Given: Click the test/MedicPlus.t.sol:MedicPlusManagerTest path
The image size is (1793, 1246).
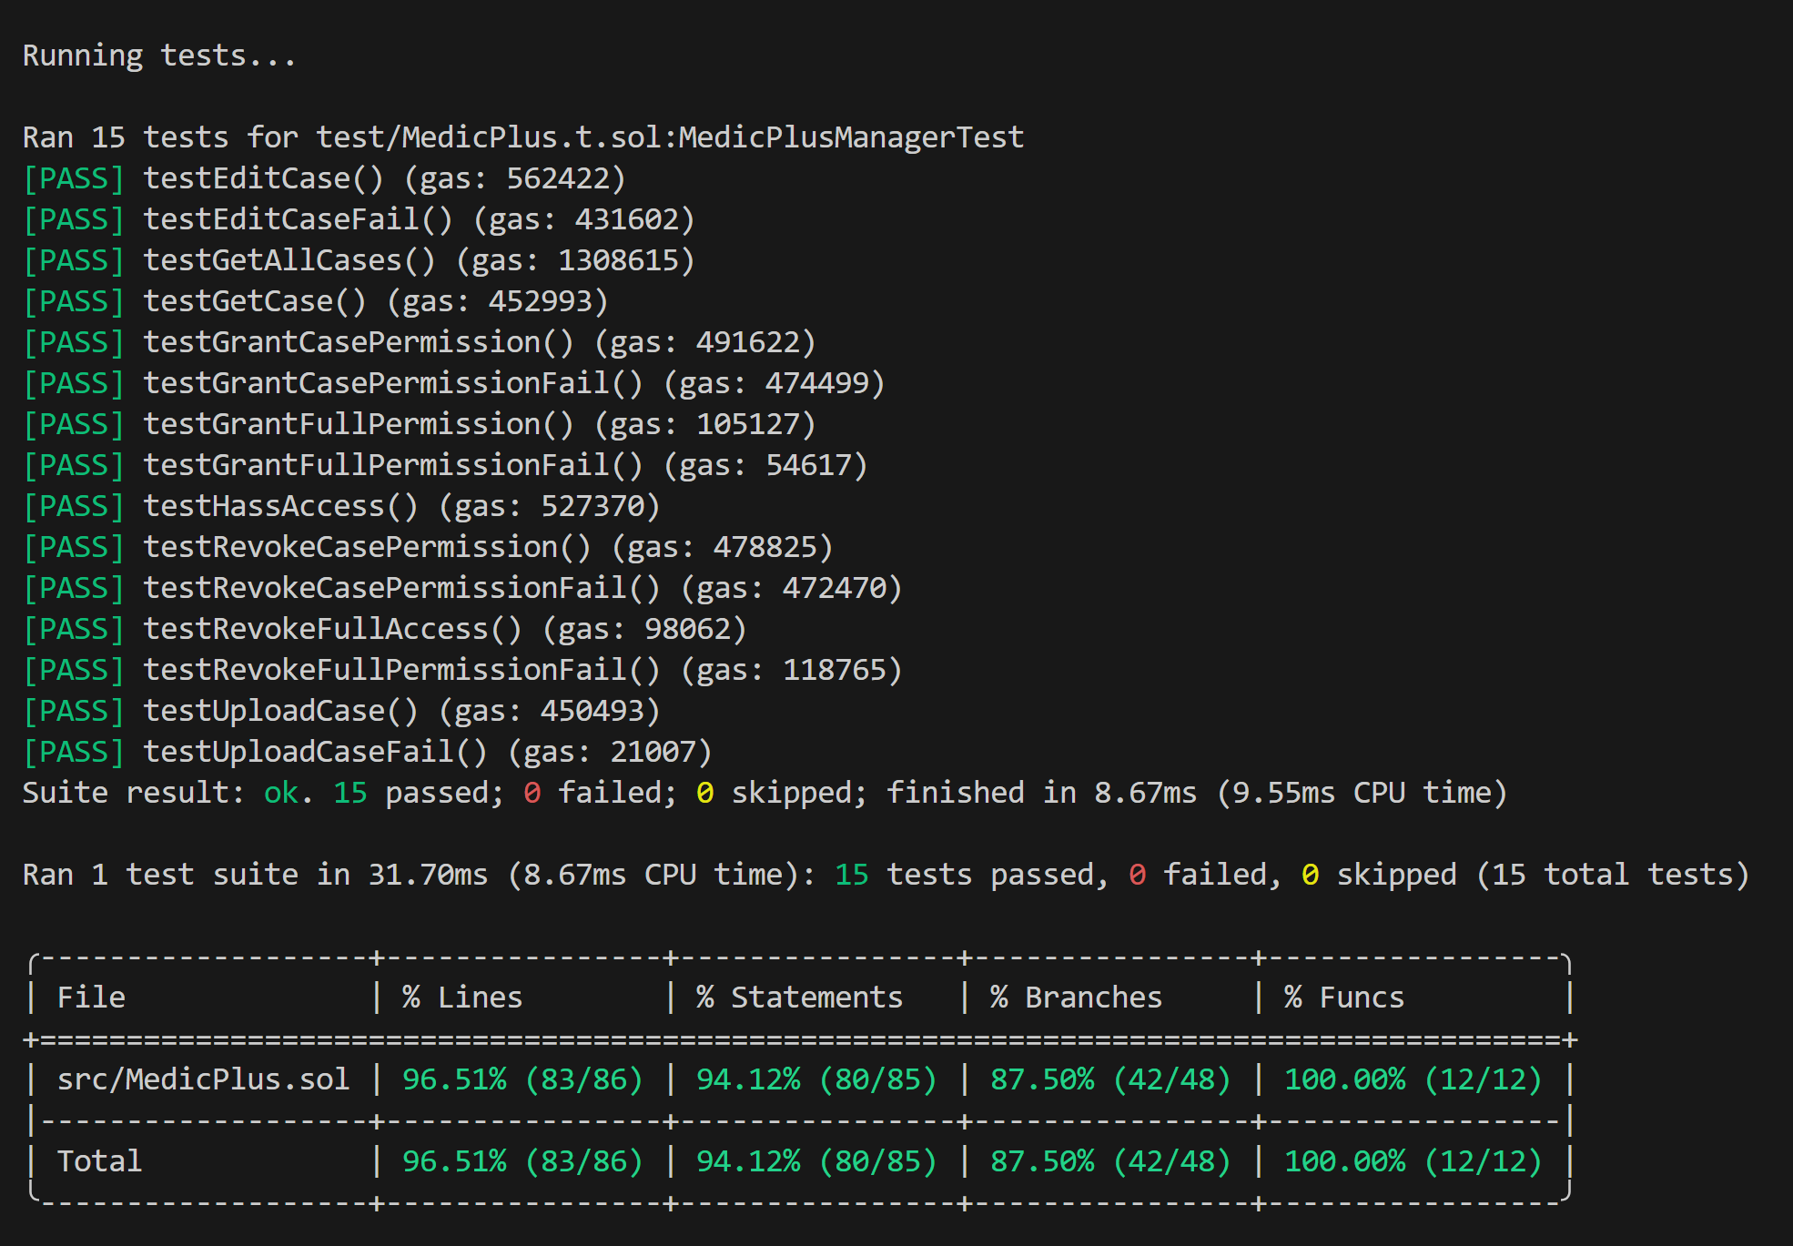Looking at the screenshot, I should pyautogui.click(x=669, y=137).
